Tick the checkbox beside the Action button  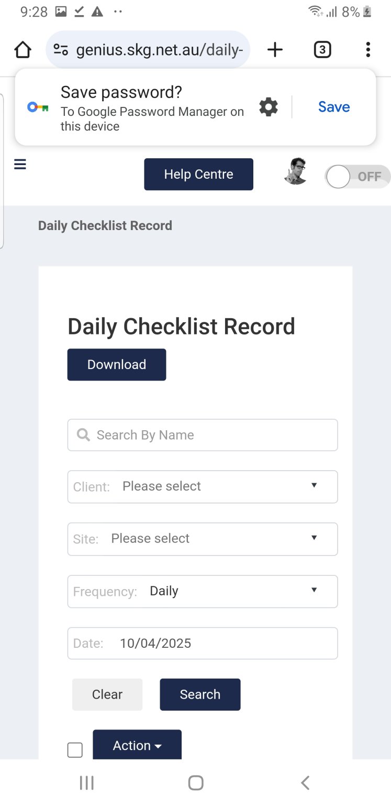(75, 749)
